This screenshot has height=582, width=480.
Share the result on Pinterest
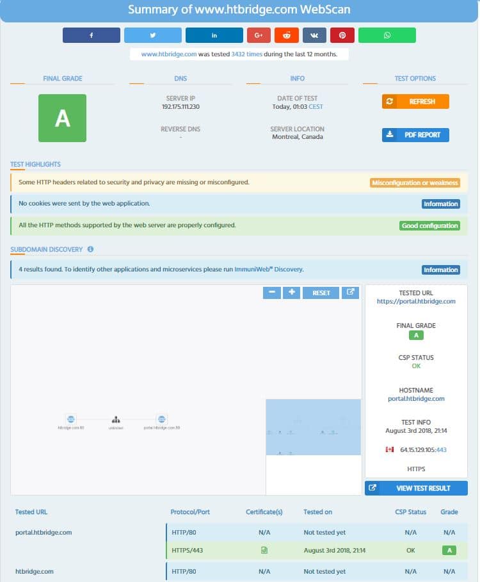point(342,35)
